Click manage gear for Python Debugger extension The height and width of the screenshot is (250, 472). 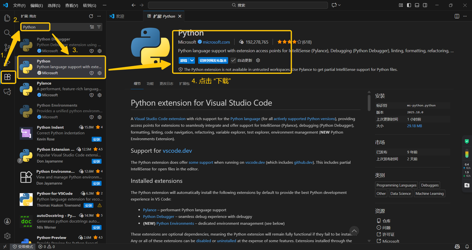(99, 51)
